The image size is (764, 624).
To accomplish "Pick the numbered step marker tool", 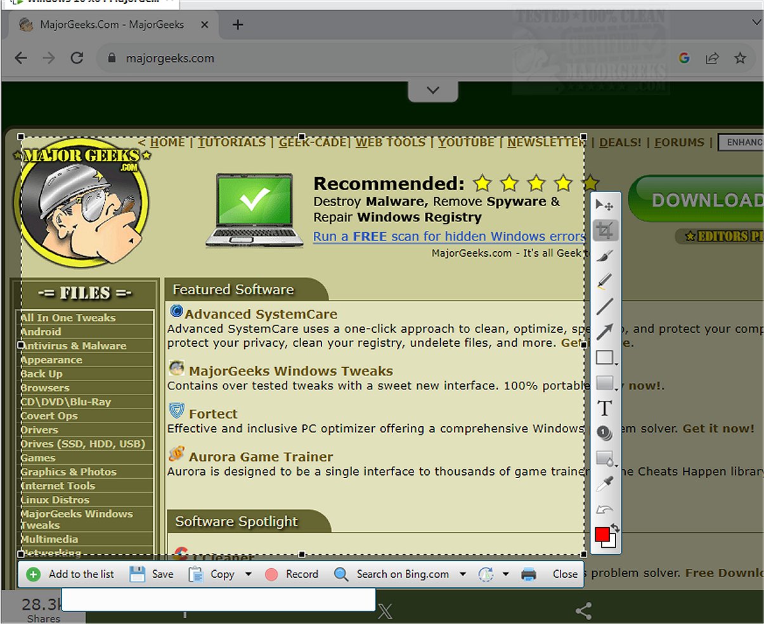I will point(605,433).
